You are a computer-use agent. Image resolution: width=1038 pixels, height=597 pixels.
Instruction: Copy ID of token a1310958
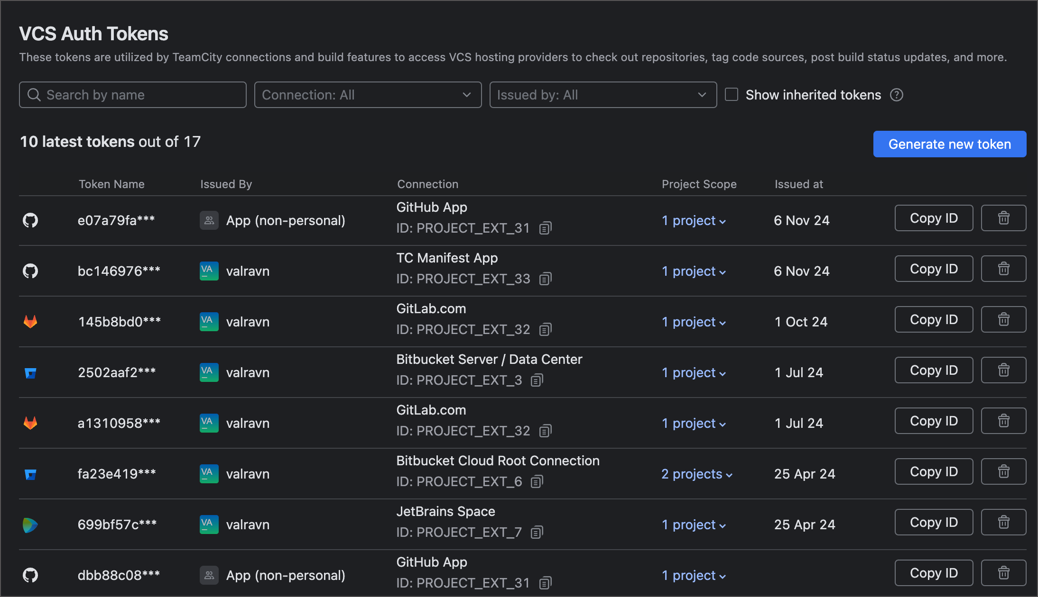[x=933, y=421]
